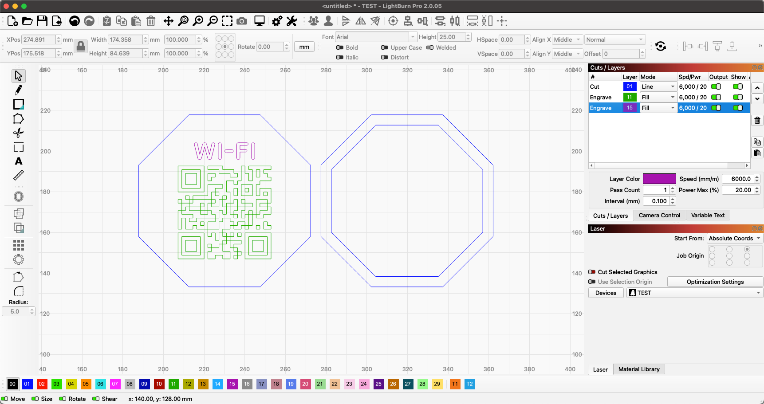
Task: Switch to the Camera Control tab
Action: (659, 215)
